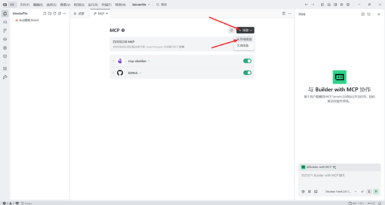Click the # context icon in chat input
The width and height of the screenshot is (385, 205).
pos(309,192)
